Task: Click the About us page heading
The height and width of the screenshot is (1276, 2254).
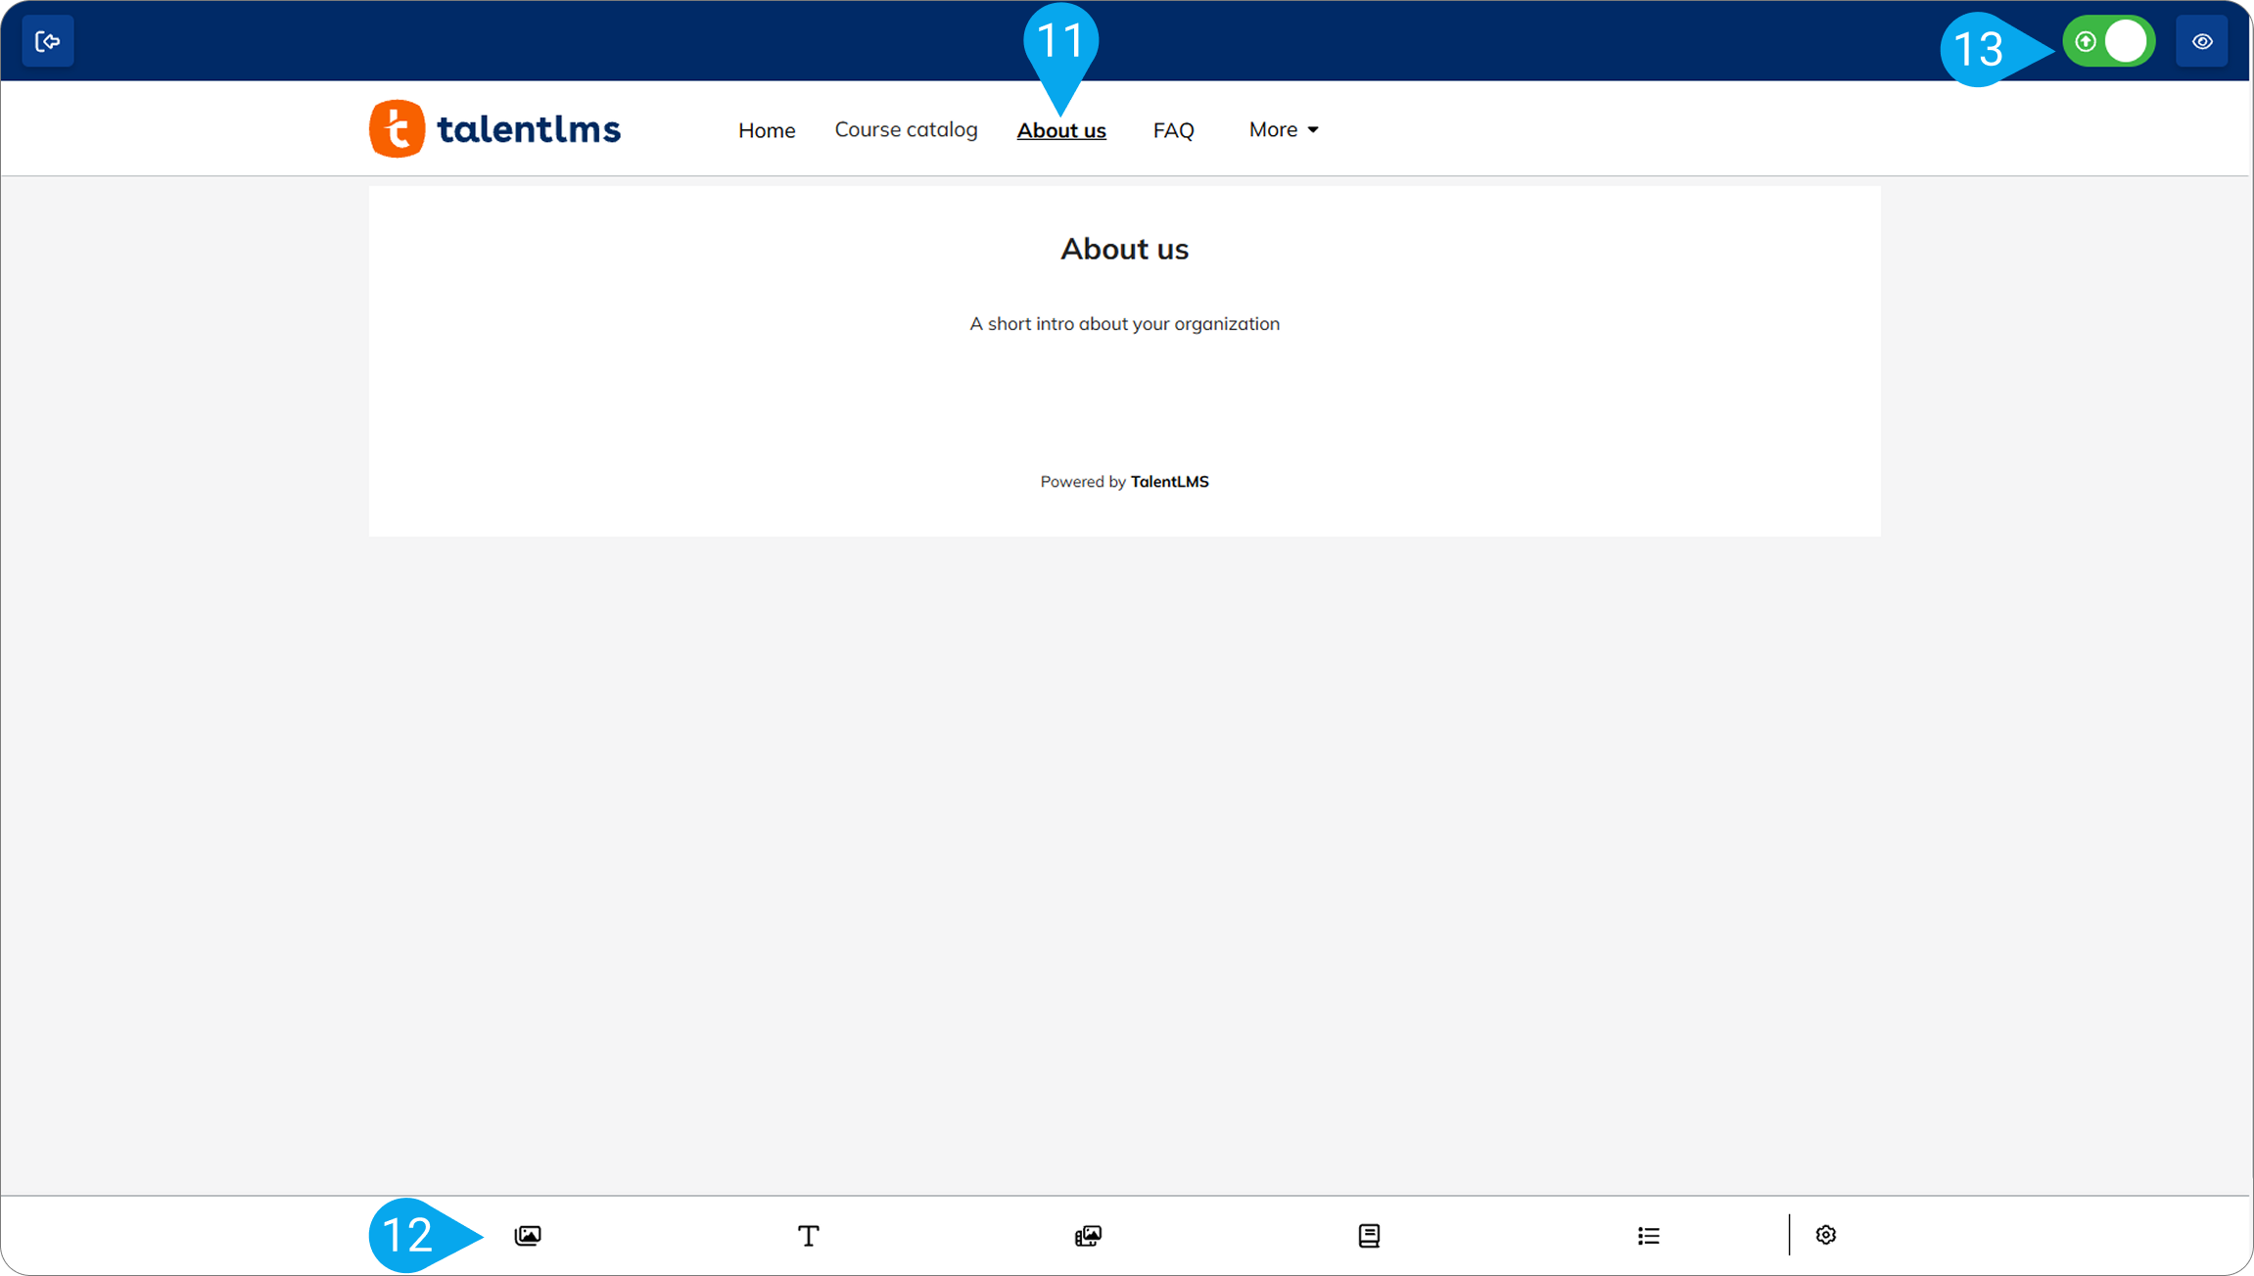Action: [1124, 249]
